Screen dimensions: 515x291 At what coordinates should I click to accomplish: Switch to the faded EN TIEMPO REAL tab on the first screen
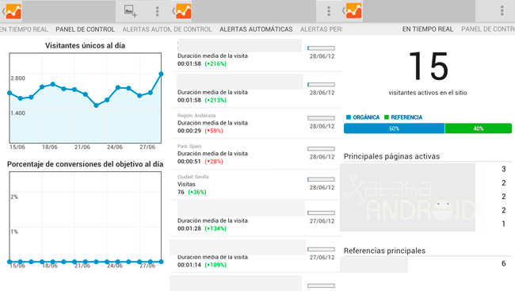(x=24, y=29)
